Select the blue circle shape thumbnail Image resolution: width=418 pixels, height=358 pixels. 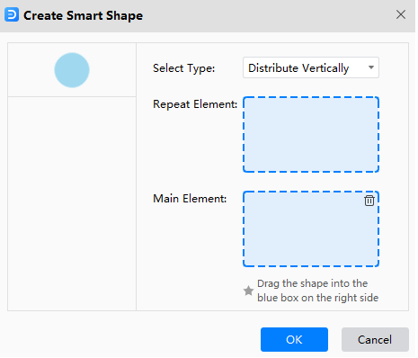coord(72,70)
